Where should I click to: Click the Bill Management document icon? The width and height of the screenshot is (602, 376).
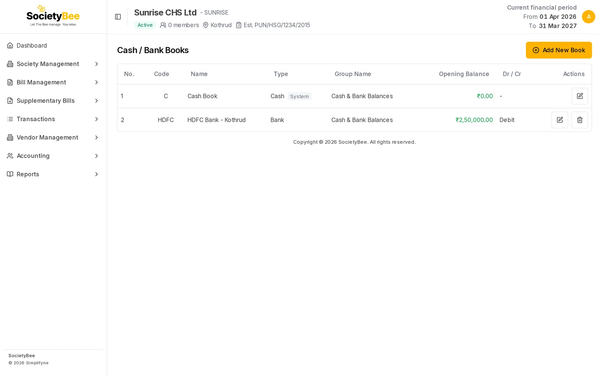[10, 82]
